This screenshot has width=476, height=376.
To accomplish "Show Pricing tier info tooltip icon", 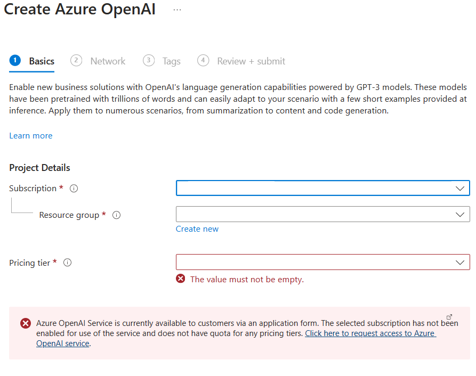I will (67, 263).
